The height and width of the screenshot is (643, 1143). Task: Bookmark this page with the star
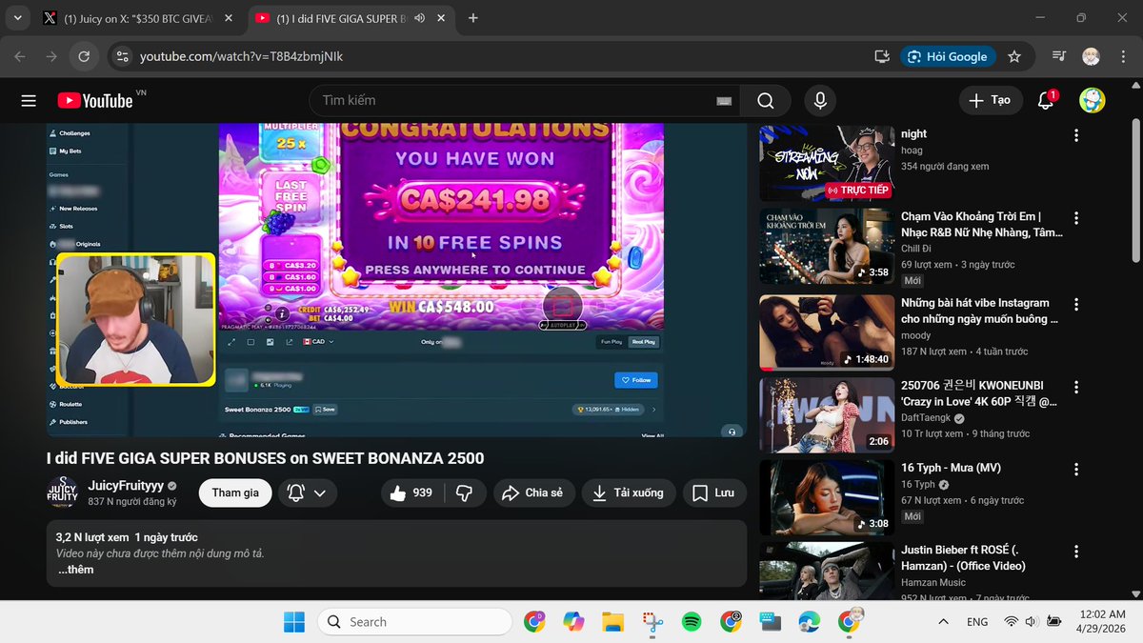tap(1014, 56)
